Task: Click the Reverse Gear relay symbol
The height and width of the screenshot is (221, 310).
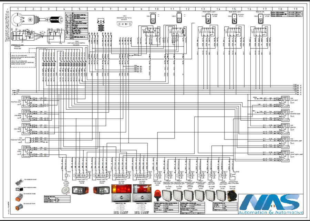Action: pos(285,113)
